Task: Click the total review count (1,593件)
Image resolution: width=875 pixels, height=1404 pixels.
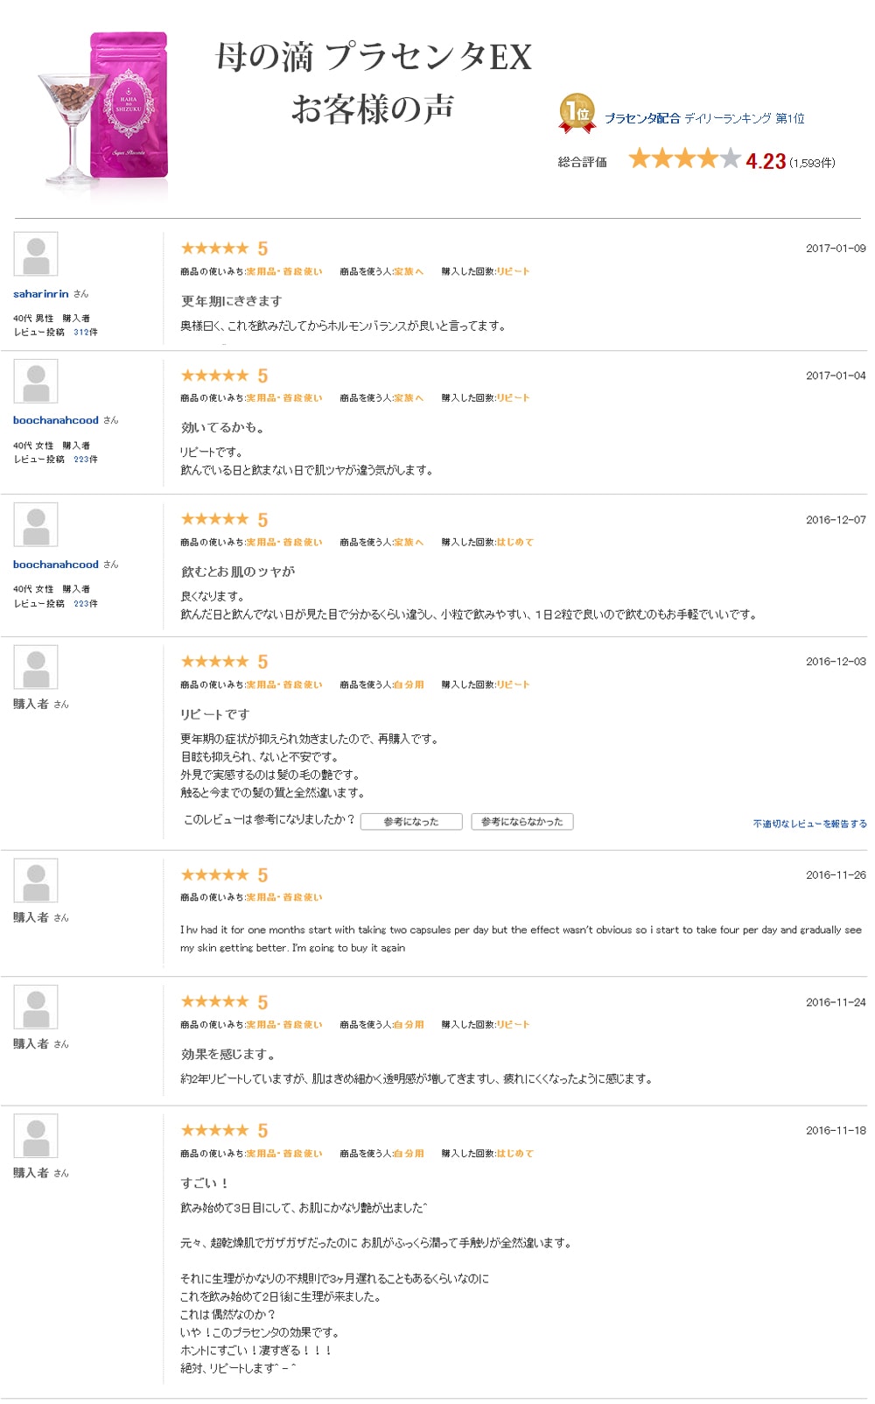Action: (812, 163)
